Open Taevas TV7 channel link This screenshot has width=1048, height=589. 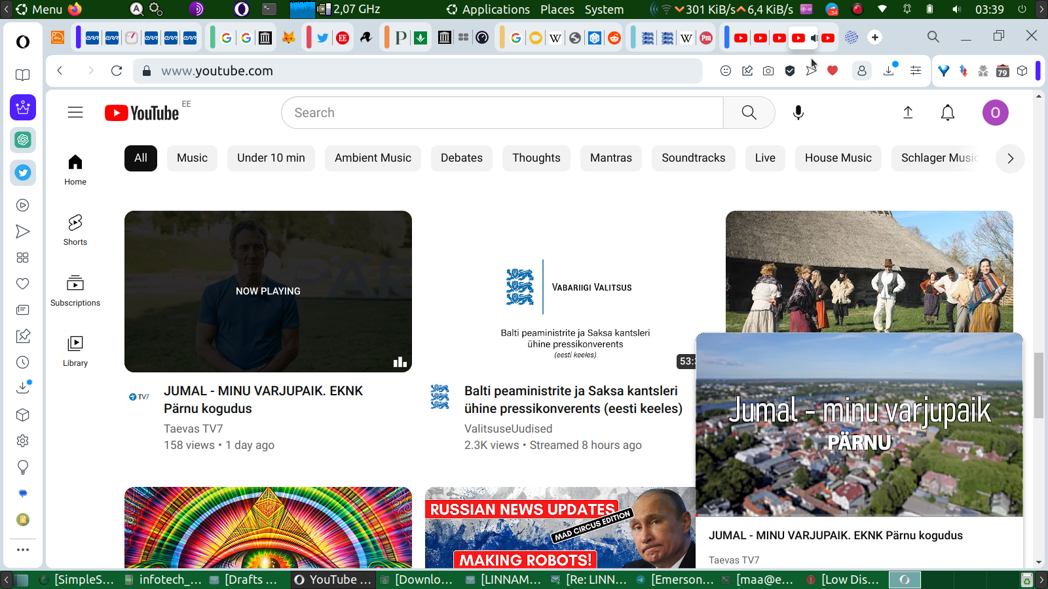tap(193, 429)
